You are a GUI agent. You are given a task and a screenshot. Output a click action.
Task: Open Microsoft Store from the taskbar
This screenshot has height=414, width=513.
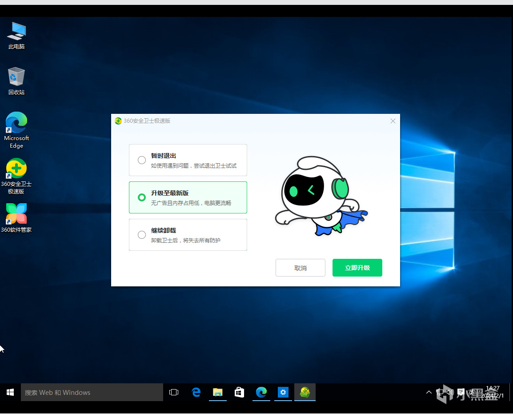(240, 392)
